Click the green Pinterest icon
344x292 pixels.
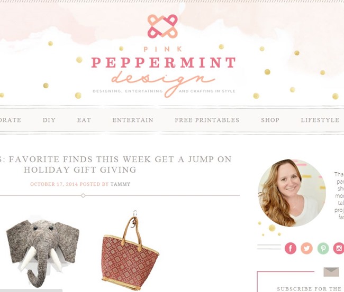coord(323,249)
